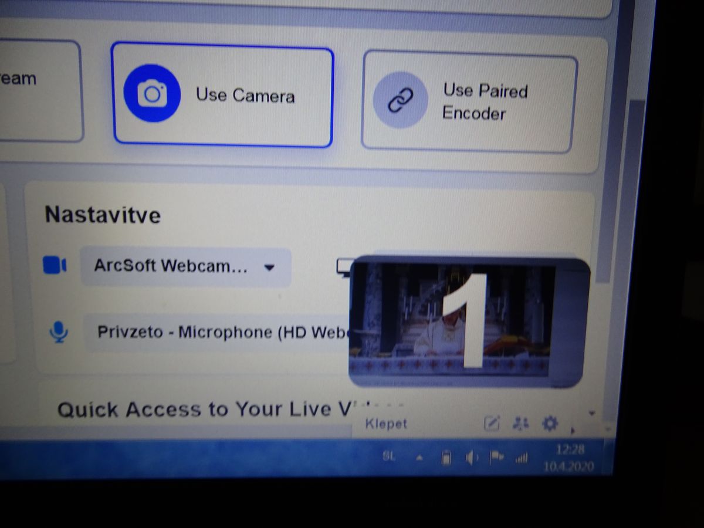Click the blue camera icon

tap(152, 93)
